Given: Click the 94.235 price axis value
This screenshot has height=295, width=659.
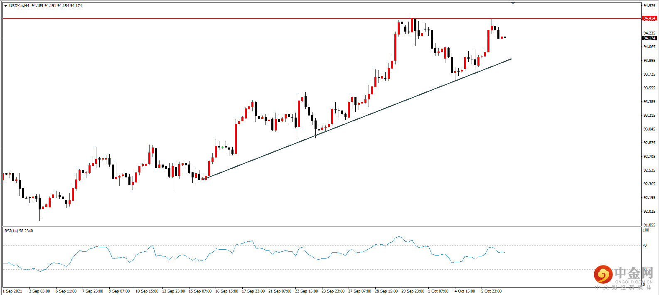Looking at the screenshot, I should point(649,33).
